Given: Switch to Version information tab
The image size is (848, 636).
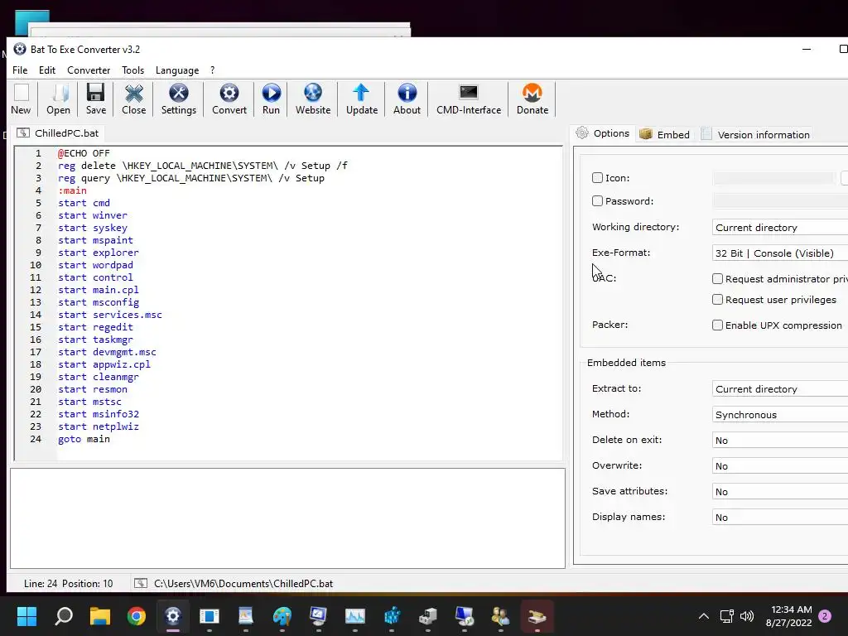Looking at the screenshot, I should (755, 134).
